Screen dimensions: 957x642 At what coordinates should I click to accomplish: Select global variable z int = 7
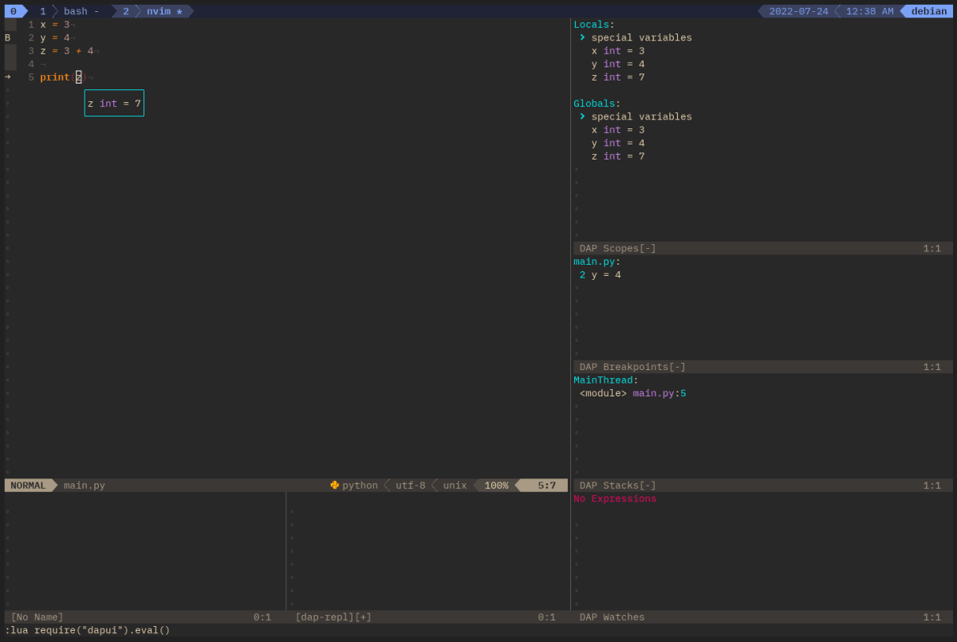coord(618,156)
